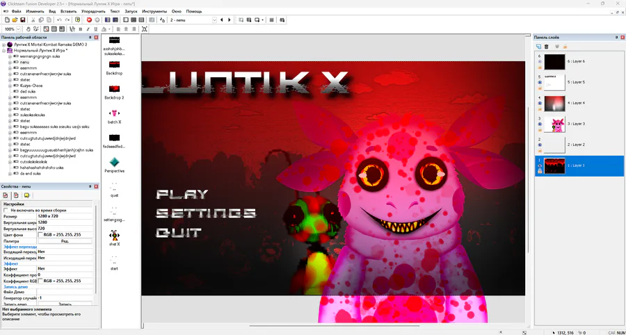Toggle visibility eye of Layer 3

(x=539, y=124)
